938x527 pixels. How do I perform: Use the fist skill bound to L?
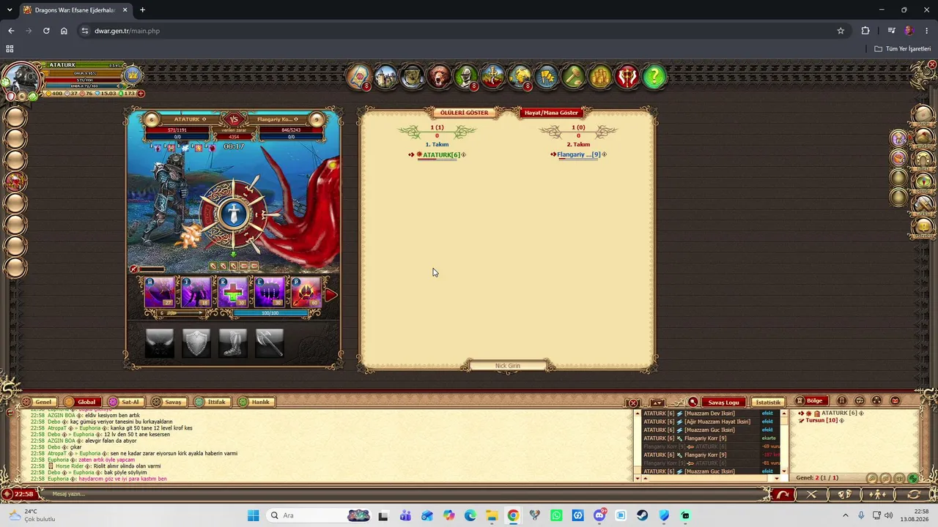point(270,292)
